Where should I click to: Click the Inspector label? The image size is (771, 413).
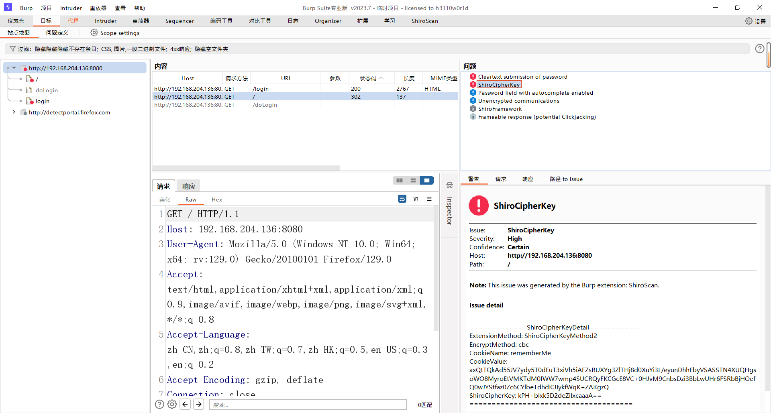tap(450, 211)
